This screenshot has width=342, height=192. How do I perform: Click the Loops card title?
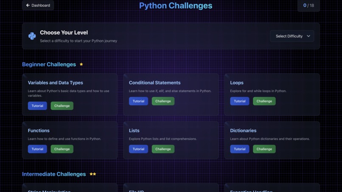click(237, 83)
